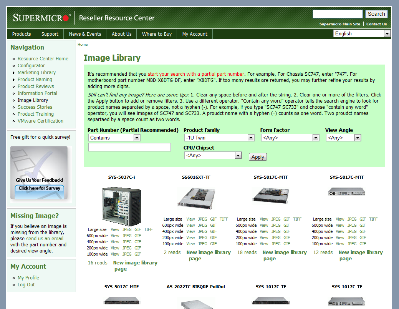Open My Profile in sidebar
The image size is (399, 309).
28,277
